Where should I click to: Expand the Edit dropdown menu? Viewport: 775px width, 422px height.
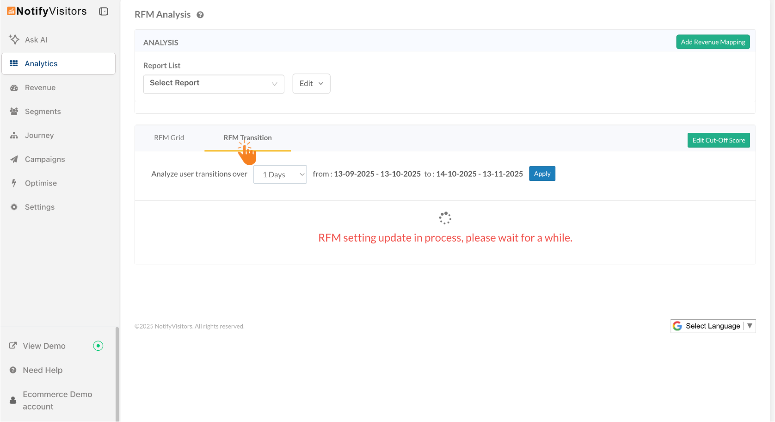[311, 84]
